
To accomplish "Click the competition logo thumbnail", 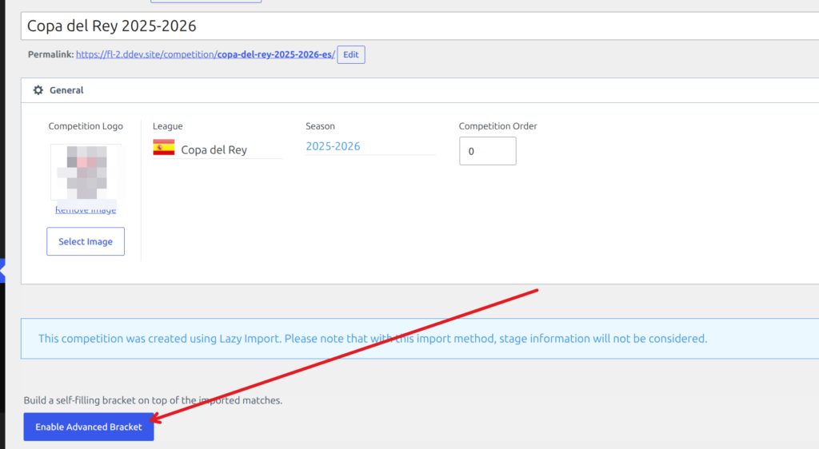I will (86, 172).
